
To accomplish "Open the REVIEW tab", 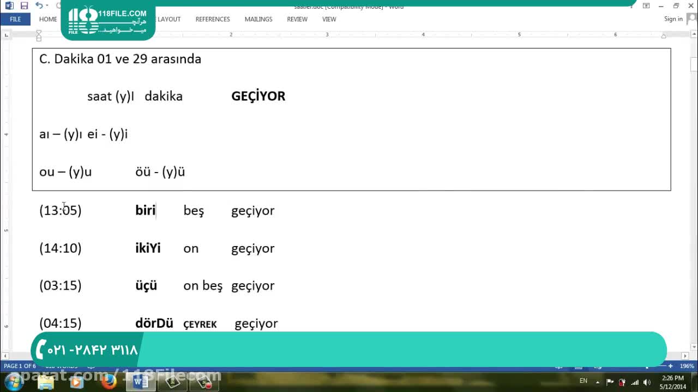I will (297, 19).
